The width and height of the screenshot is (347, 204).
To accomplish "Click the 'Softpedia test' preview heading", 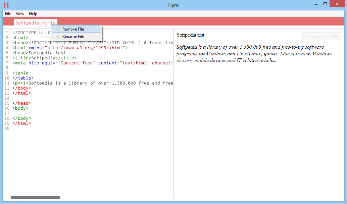I will click(x=191, y=35).
